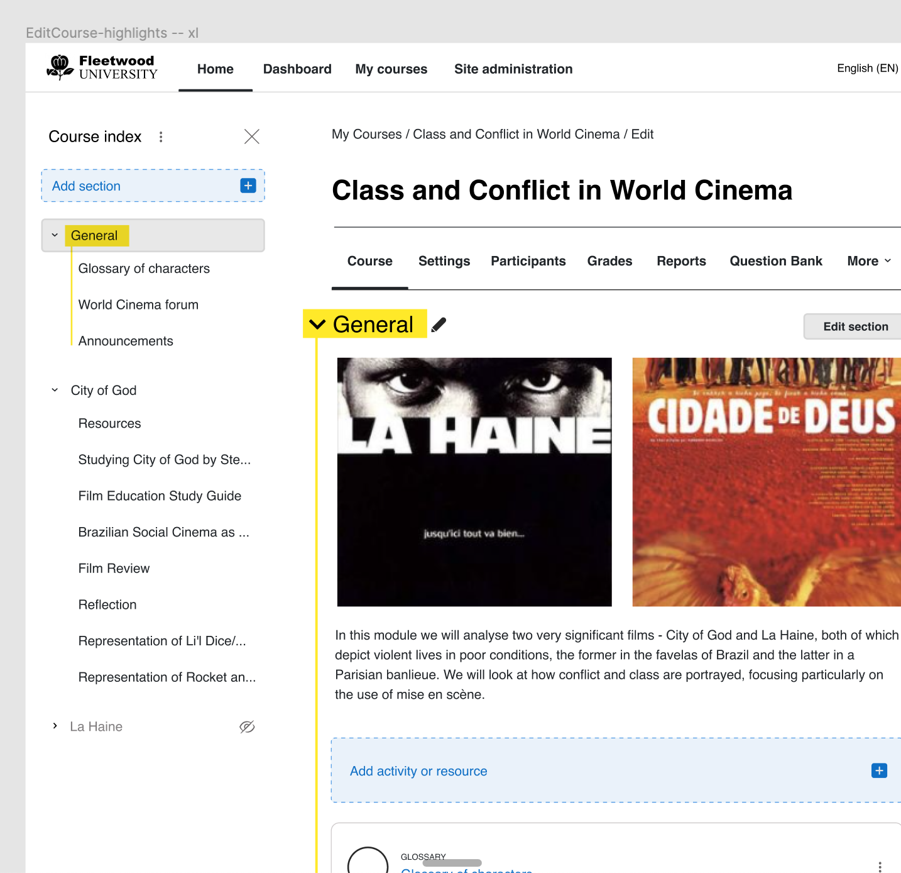Screen dimensions: 901x873
Task: Open Film Review in Course index
Action: click(x=114, y=569)
